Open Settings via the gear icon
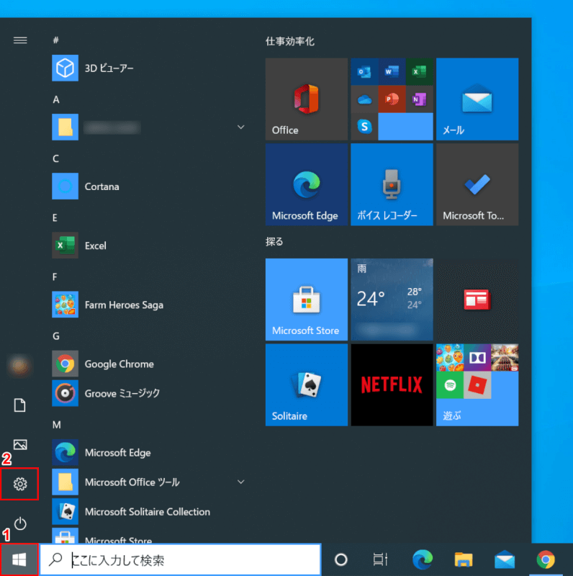Screen dimensions: 573x576 (20, 484)
